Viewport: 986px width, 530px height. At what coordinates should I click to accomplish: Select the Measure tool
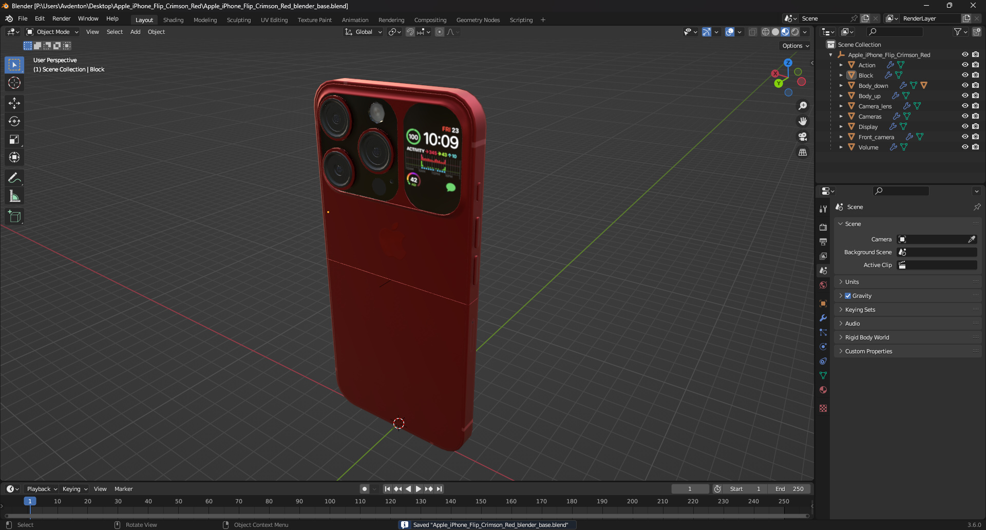14,196
